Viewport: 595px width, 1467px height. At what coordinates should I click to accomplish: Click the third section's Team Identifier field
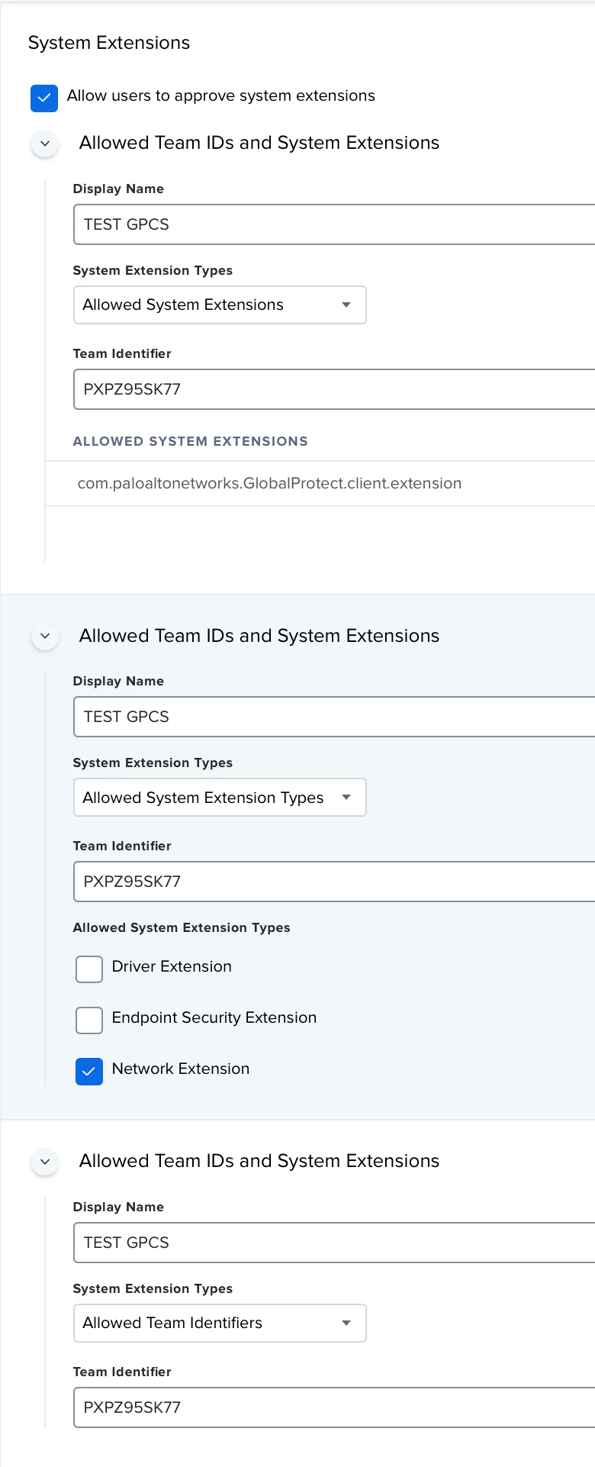point(334,1407)
